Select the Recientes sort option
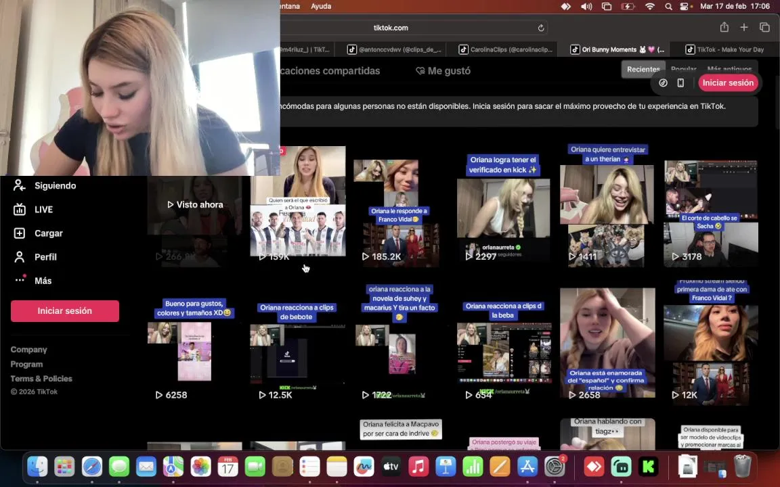This screenshot has width=780, height=487. point(643,70)
